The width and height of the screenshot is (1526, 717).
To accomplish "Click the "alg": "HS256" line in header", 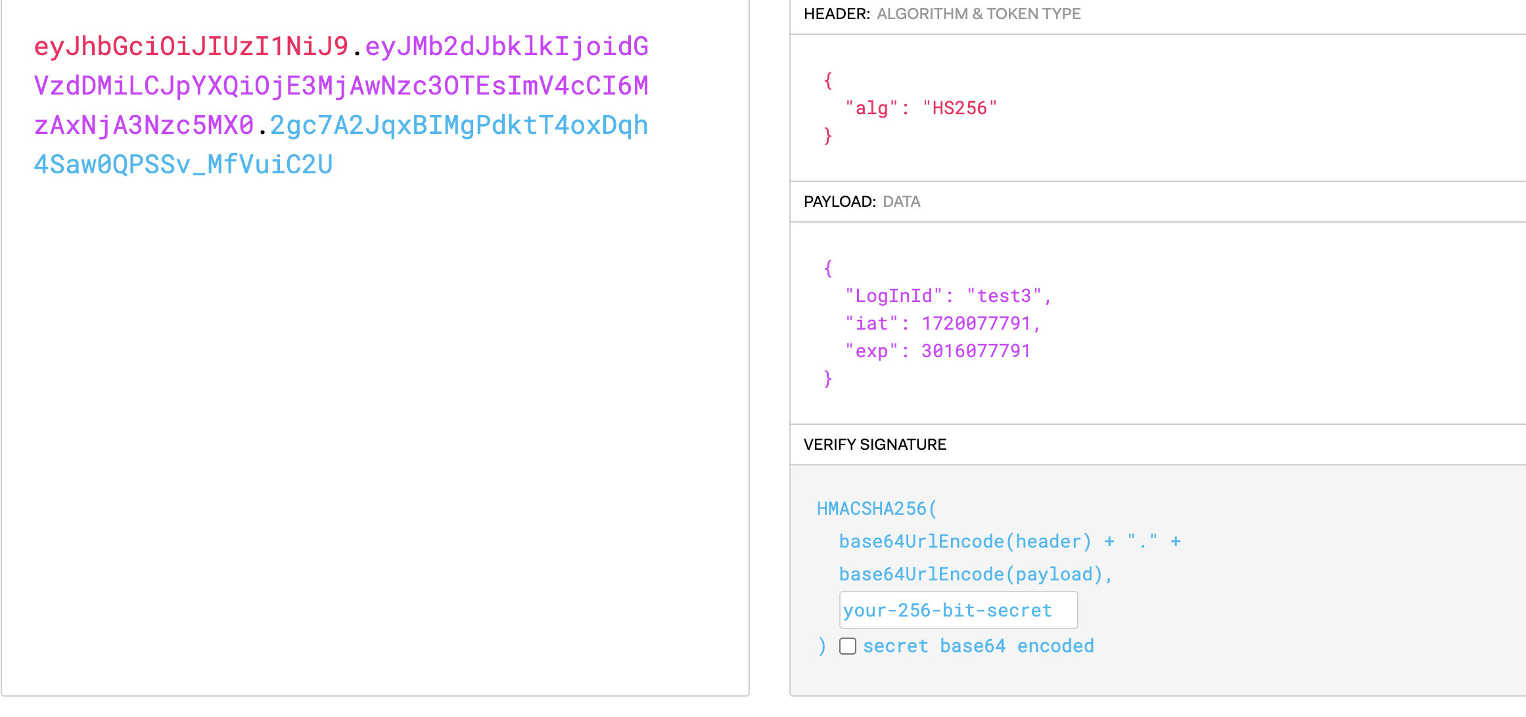I will 921,108.
